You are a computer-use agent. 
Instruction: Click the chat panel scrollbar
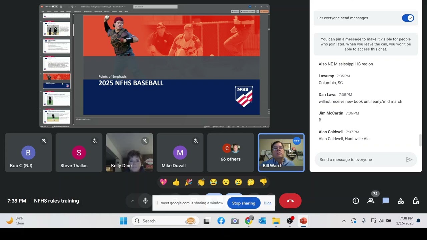point(420,140)
